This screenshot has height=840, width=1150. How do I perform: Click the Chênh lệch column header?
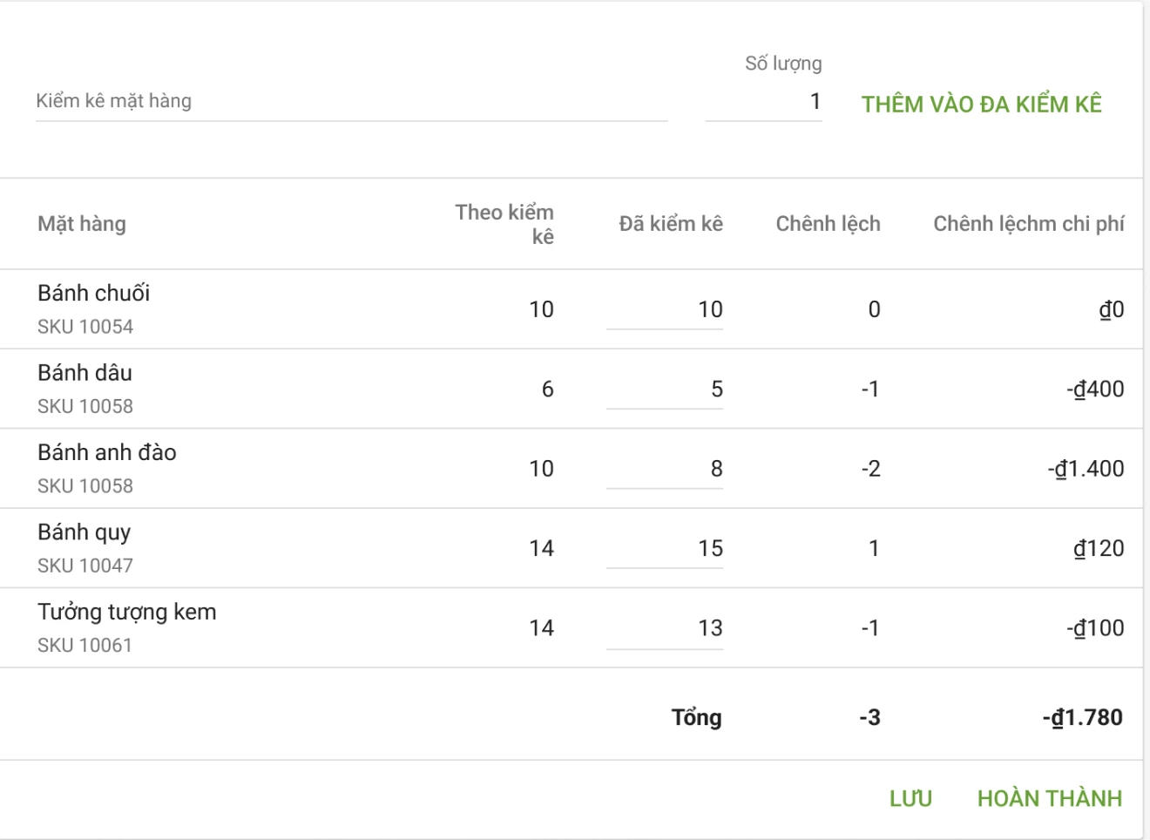pyautogui.click(x=828, y=224)
